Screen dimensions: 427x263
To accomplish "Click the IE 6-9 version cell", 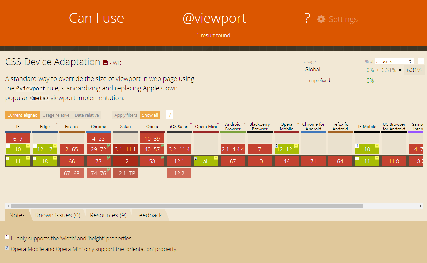I will click(x=18, y=139).
